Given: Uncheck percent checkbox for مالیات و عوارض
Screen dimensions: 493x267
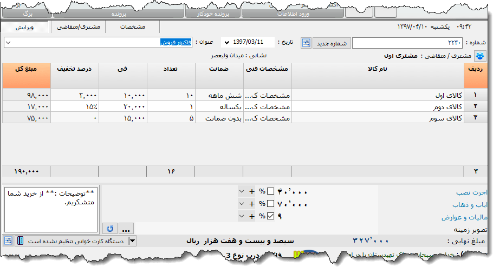Looking at the screenshot, I should (x=270, y=216).
